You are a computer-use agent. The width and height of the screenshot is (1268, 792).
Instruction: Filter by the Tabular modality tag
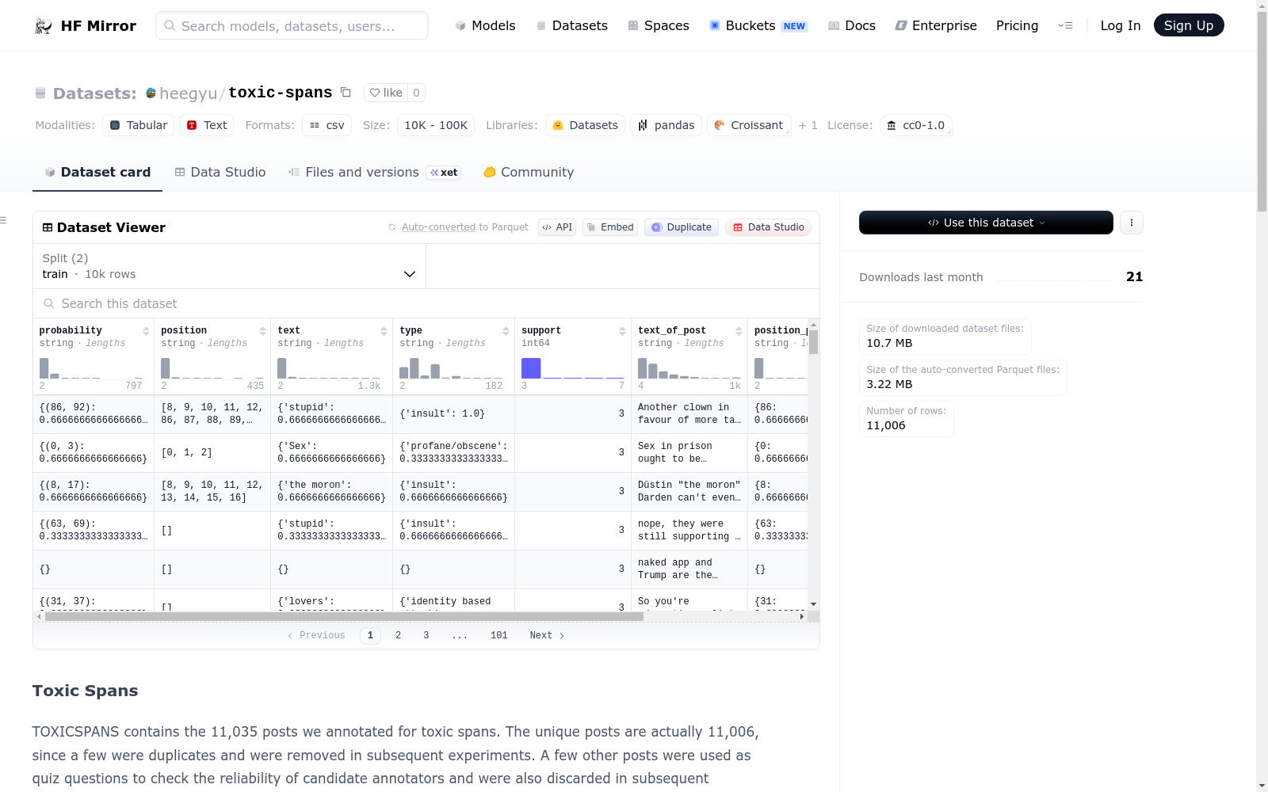138,125
